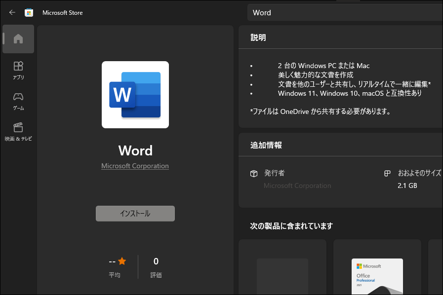Image resolution: width=443 pixels, height=295 pixels.
Task: Click the line 美しく魅力的な文書を作成
Action: (316, 75)
